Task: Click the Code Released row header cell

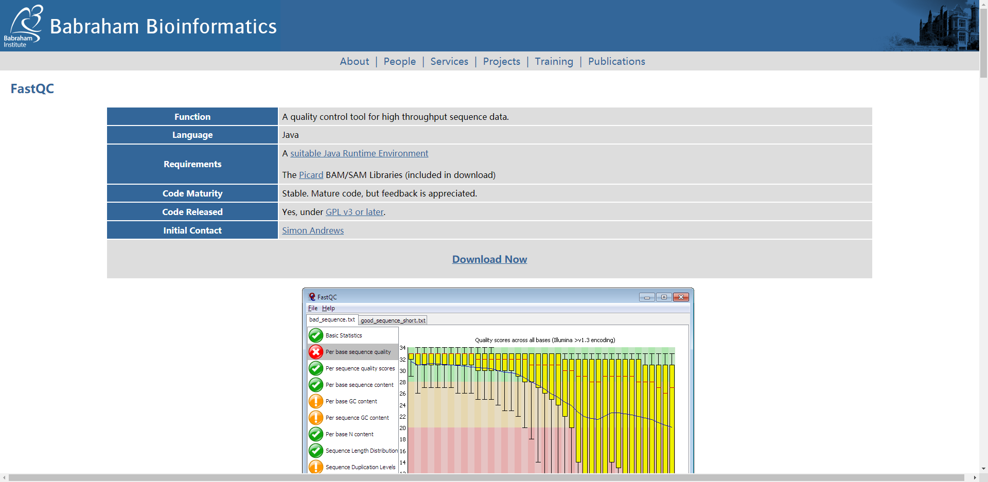Action: click(x=192, y=212)
